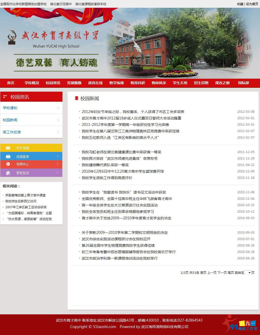260x335 pixels.
Task: Select the 视频中心 play icon
Action: tap(8, 164)
